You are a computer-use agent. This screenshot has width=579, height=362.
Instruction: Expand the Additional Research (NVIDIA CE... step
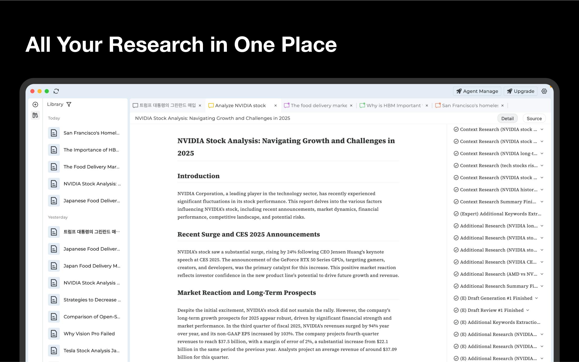pyautogui.click(x=542, y=262)
